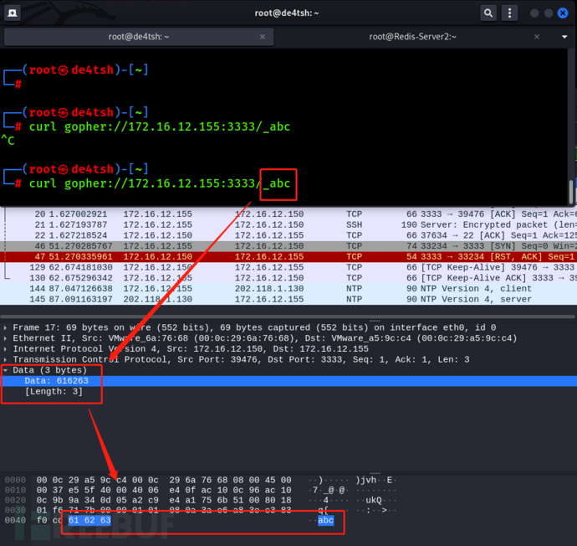Select the Data: 616263 field
The width and height of the screenshot is (577, 546).
55,380
